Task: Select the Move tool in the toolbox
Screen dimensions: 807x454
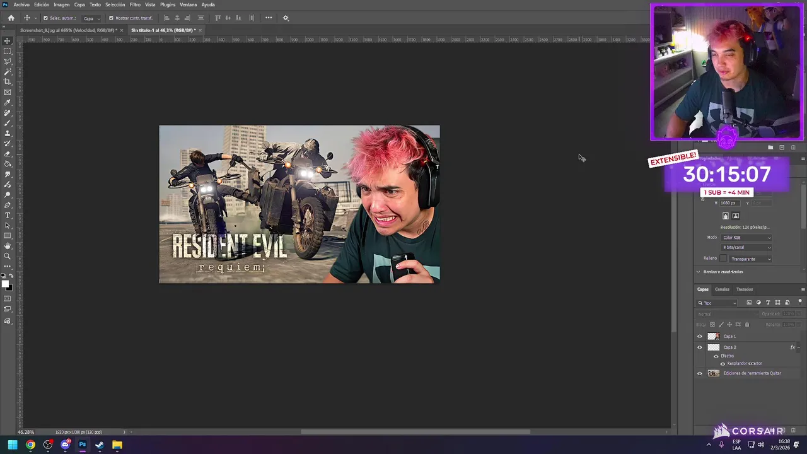Action: [x=8, y=41]
